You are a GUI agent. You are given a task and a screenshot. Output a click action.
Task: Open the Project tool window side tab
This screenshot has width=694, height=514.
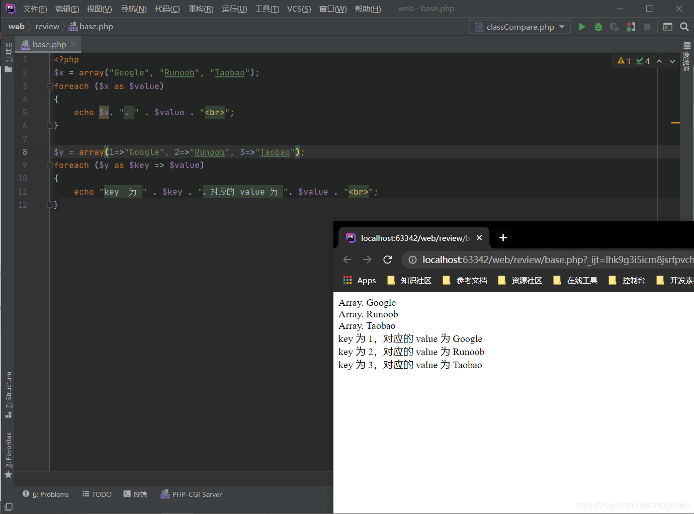point(8,56)
